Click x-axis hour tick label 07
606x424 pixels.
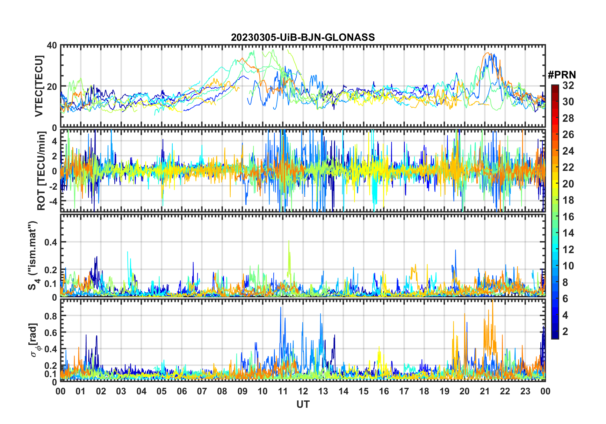click(x=202, y=391)
